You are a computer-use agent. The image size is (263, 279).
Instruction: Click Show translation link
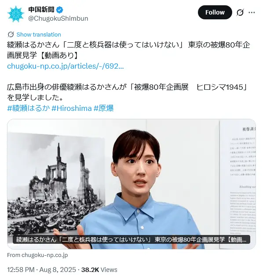click(39, 34)
